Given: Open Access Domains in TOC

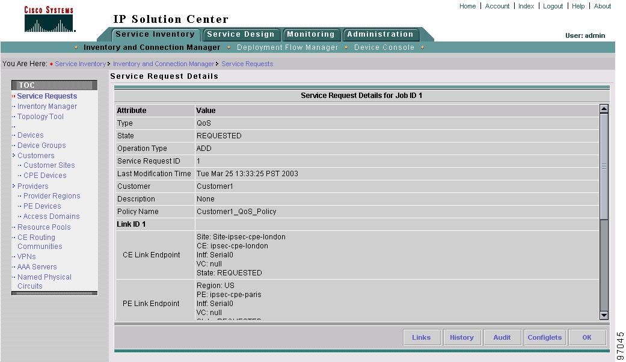Looking at the screenshot, I should click(52, 216).
